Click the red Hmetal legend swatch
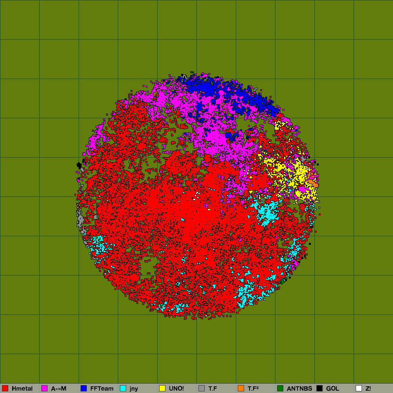Image resolution: width=393 pixels, height=393 pixels. (5, 388)
